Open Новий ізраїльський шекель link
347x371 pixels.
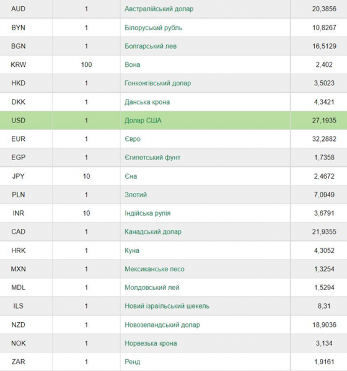[167, 306]
